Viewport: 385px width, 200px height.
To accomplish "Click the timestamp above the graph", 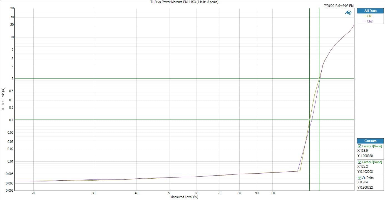I will 339,6.
